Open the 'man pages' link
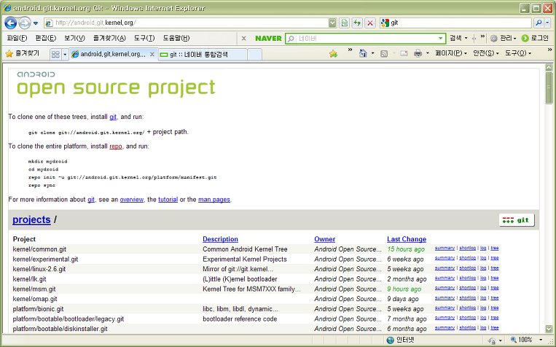 click(x=214, y=200)
